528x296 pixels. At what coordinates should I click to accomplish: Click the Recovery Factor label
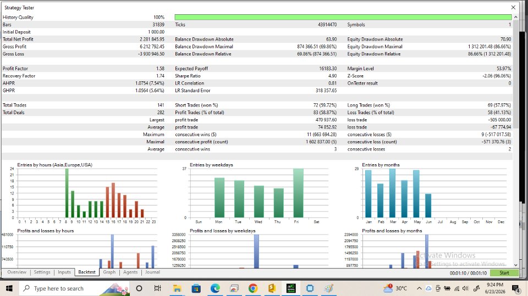click(19, 76)
